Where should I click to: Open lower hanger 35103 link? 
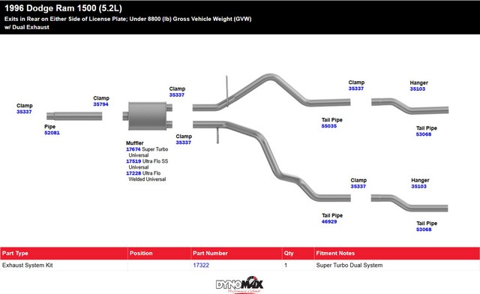[418, 186]
